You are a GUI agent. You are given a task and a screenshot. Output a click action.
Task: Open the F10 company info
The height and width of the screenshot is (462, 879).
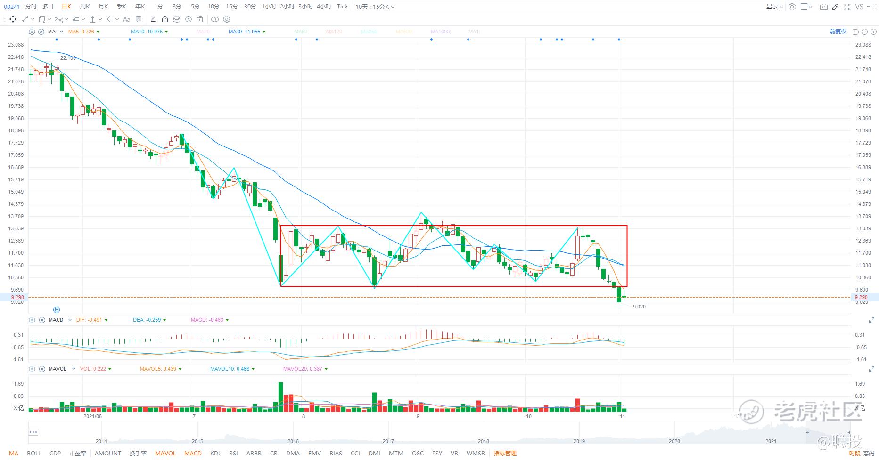pos(871,7)
